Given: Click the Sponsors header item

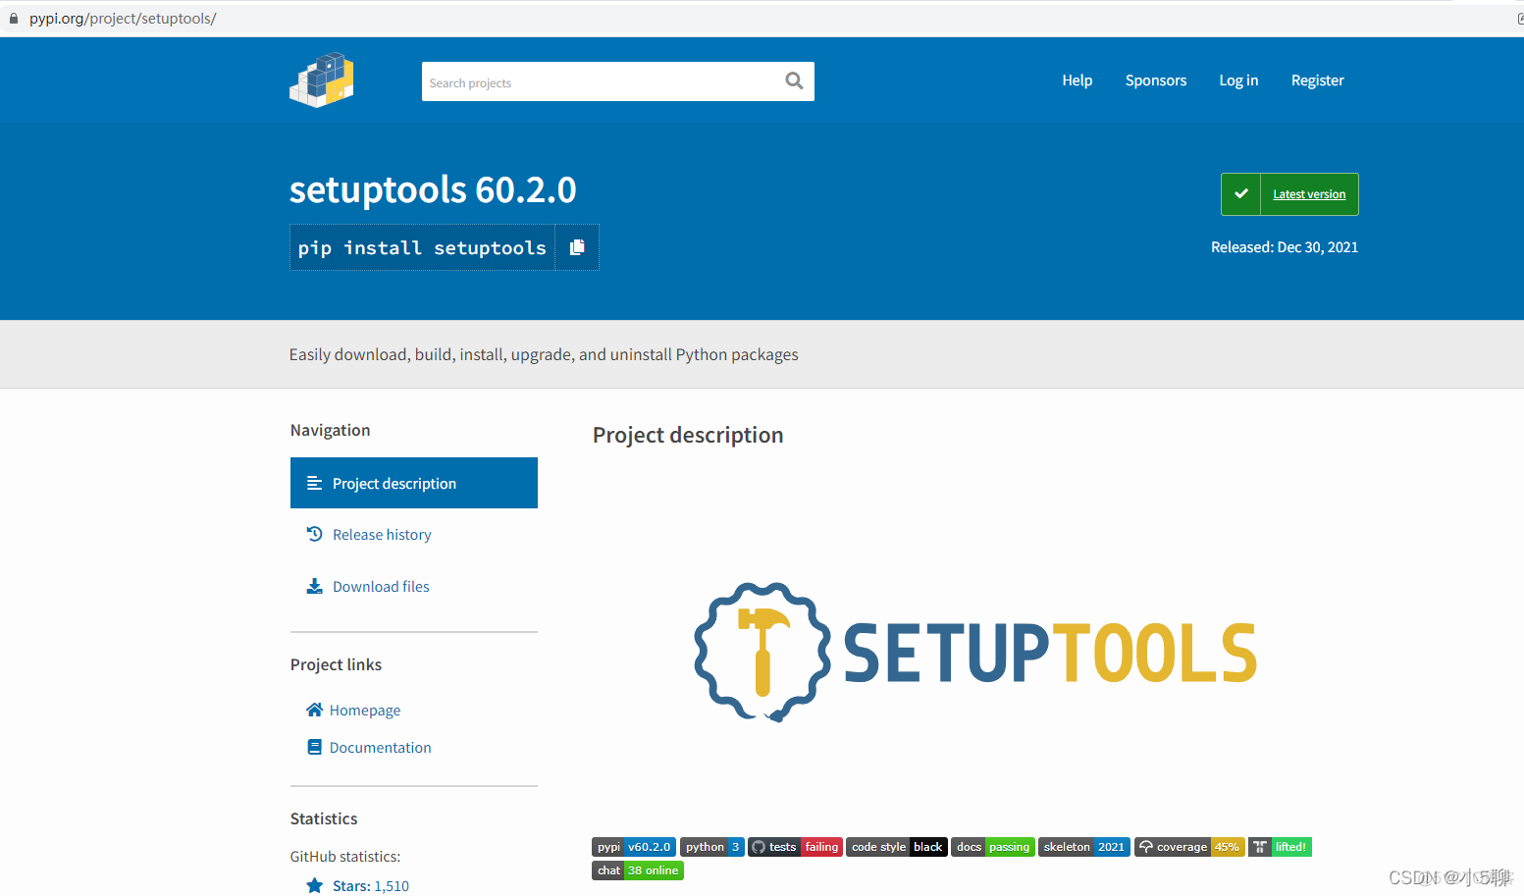Looking at the screenshot, I should (1155, 79).
